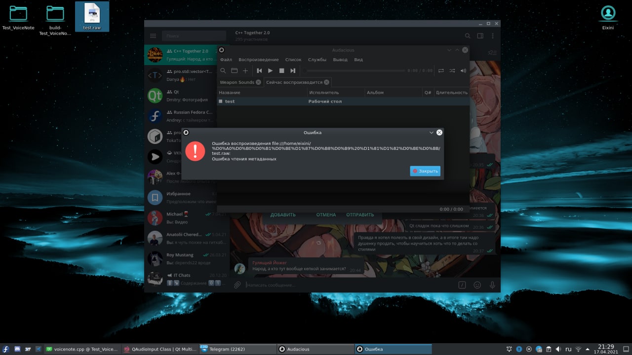Open Telegram chat options three-dot menu
The height and width of the screenshot is (355, 632).
[492, 36]
